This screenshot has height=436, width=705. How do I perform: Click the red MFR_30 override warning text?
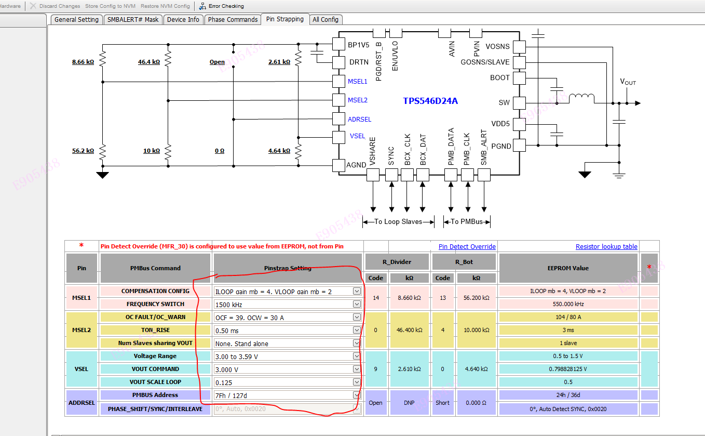tap(222, 246)
